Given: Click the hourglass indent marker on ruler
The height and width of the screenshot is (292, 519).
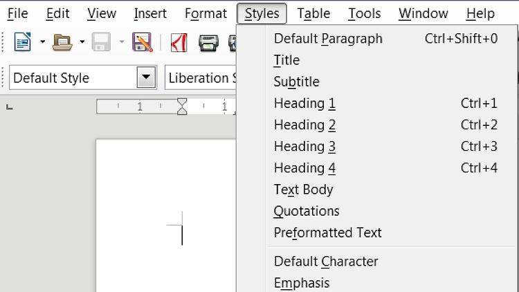Looking at the screenshot, I should (182, 107).
